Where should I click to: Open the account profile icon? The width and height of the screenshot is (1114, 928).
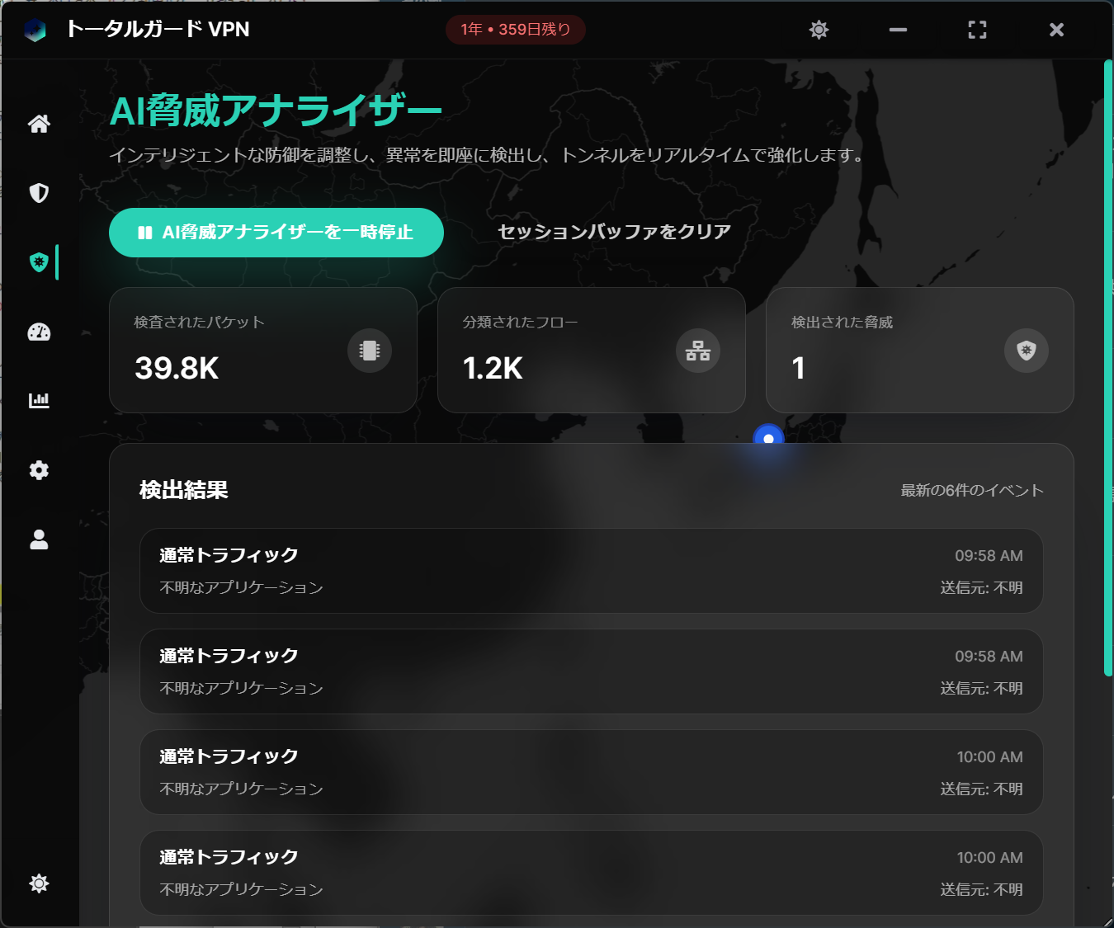point(39,539)
